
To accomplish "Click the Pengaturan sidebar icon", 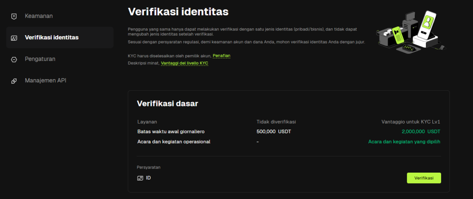I will tap(14, 59).
